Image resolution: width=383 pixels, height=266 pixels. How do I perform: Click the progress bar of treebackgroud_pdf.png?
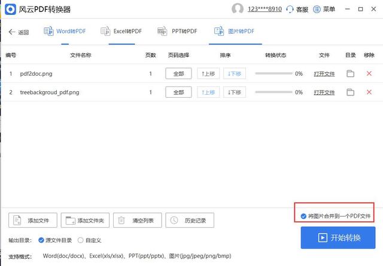coord(273,92)
